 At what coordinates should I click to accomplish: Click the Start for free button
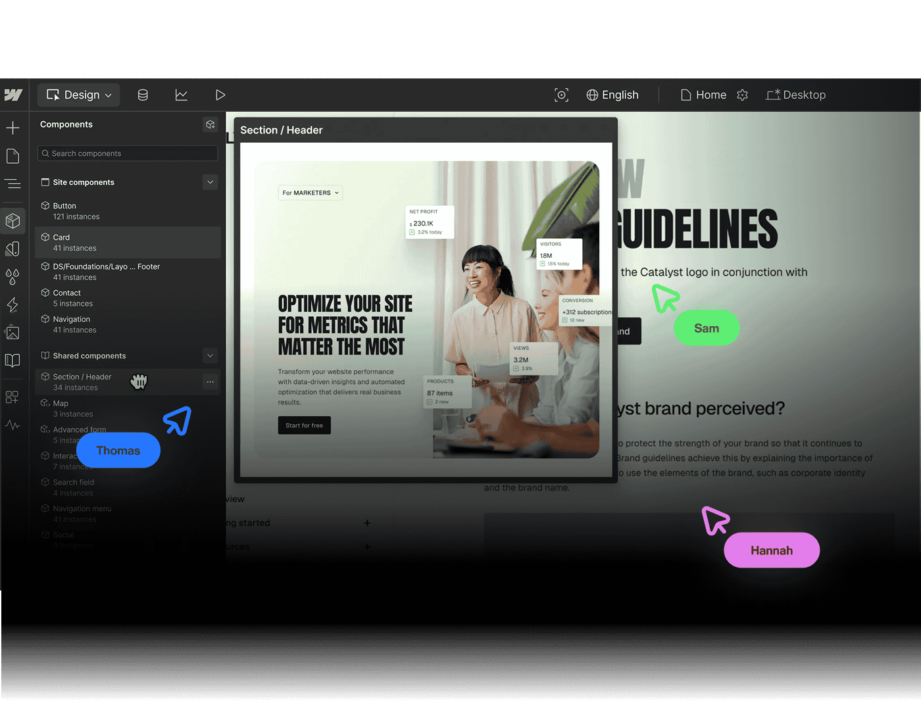tap(305, 425)
